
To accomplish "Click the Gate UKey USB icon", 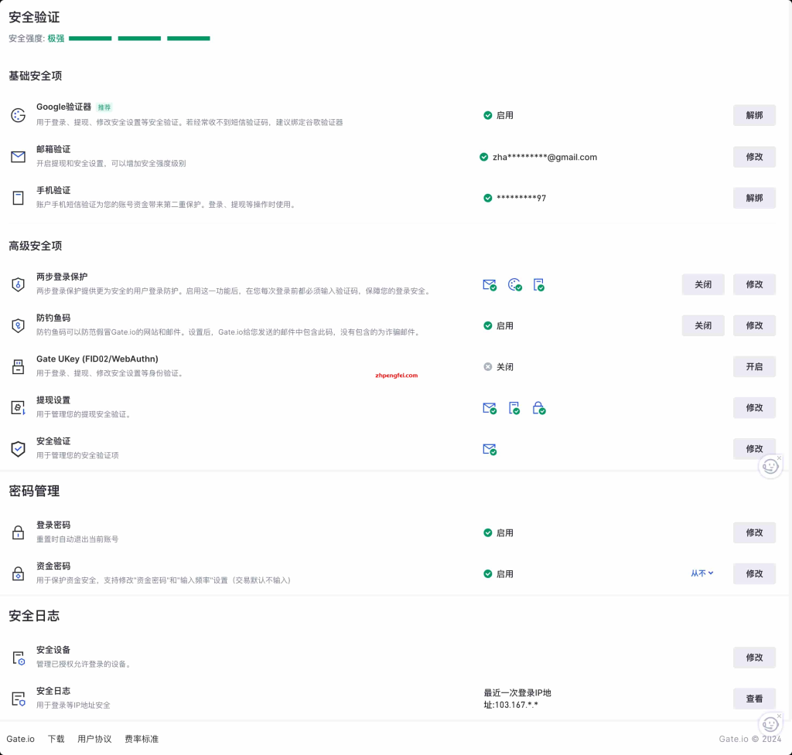I will (x=19, y=367).
